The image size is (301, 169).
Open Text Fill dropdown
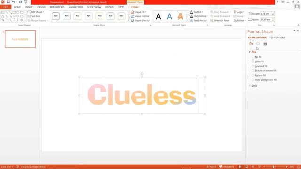pos(197,12)
